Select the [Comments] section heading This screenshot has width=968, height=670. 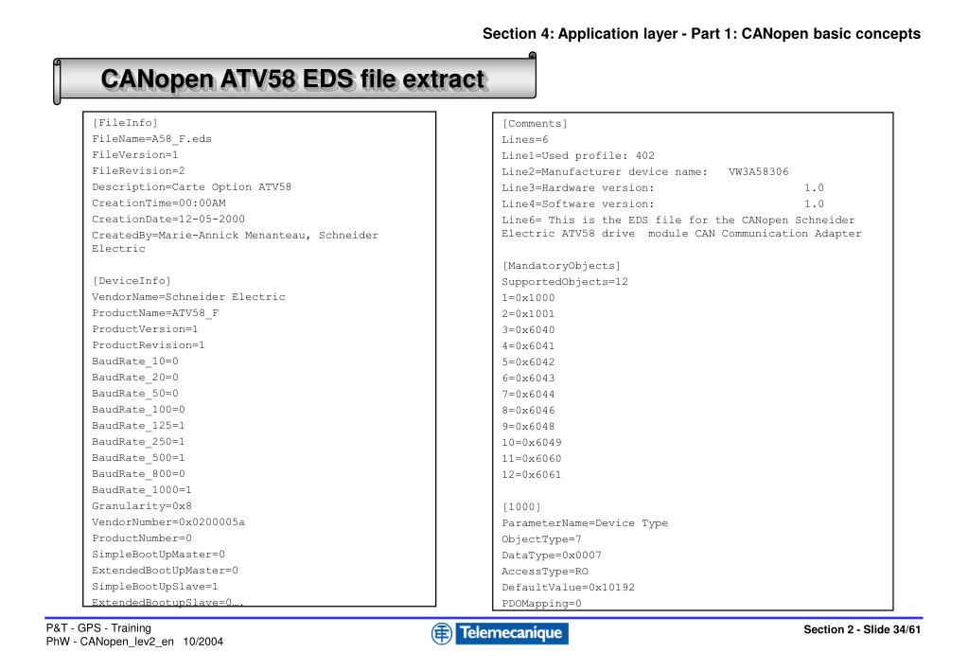(x=535, y=124)
